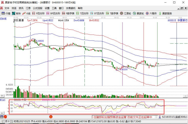
Task: Select the 9T四方形 tool
Action: 97,14
